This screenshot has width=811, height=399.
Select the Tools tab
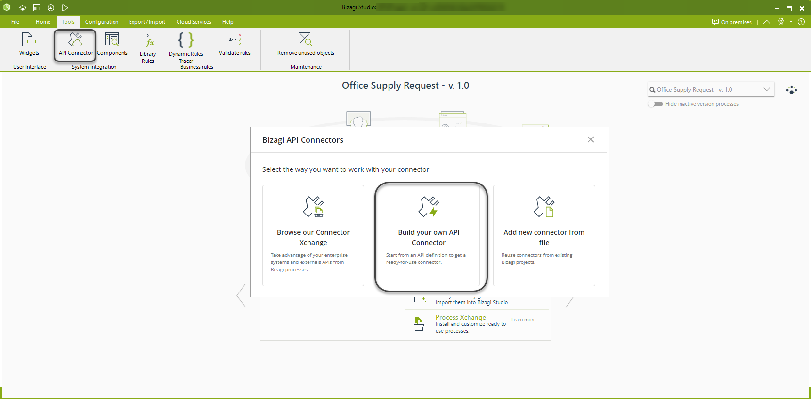(x=68, y=22)
